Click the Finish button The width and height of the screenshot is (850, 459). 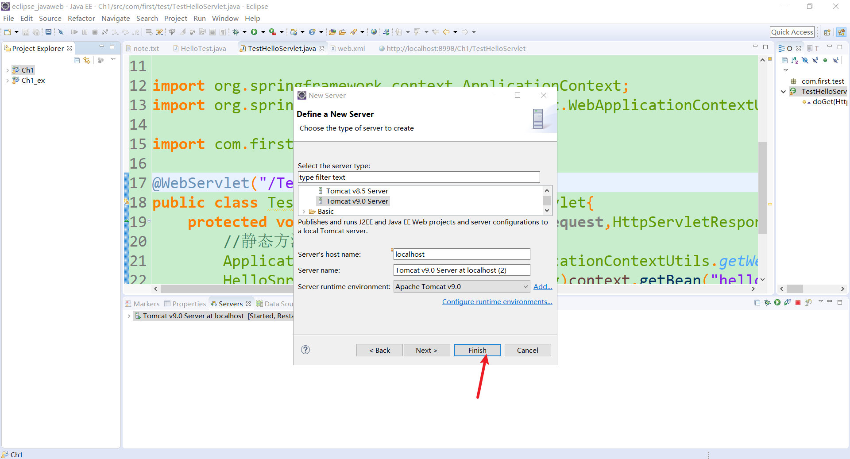pyautogui.click(x=477, y=350)
